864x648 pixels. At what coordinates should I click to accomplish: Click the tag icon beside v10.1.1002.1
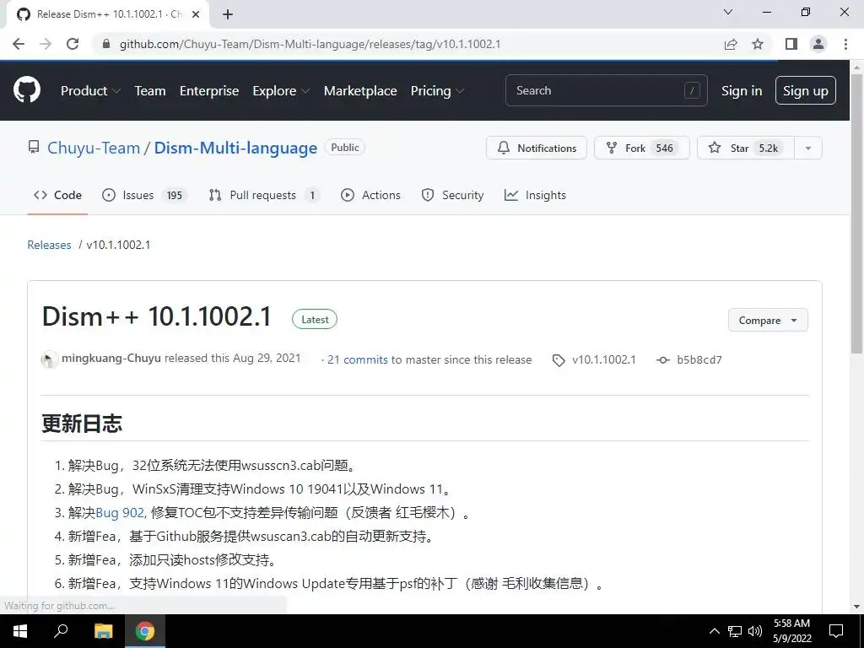[x=559, y=360]
